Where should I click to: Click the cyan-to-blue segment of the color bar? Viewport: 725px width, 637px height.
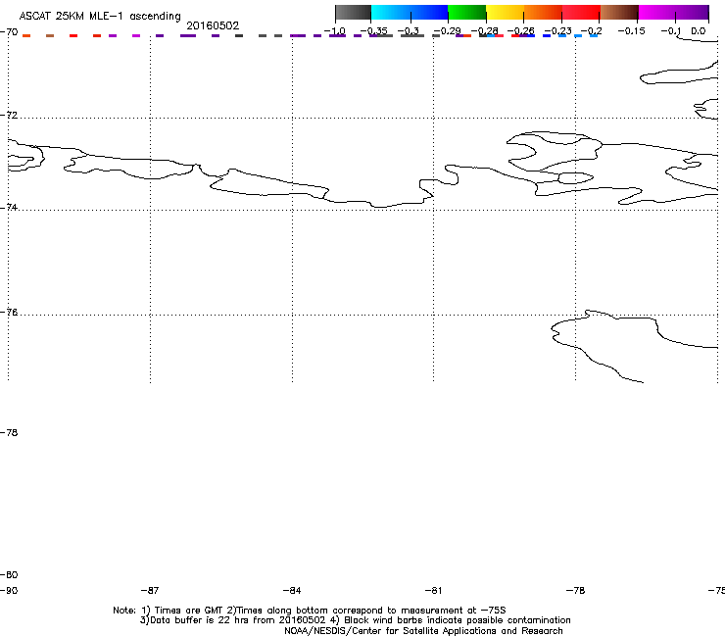pyautogui.click(x=410, y=13)
